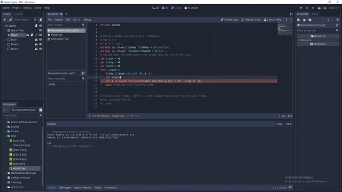Toggle FileSystem split view mode icon
Viewport: 342px width, 192px height.
click(x=41, y=110)
